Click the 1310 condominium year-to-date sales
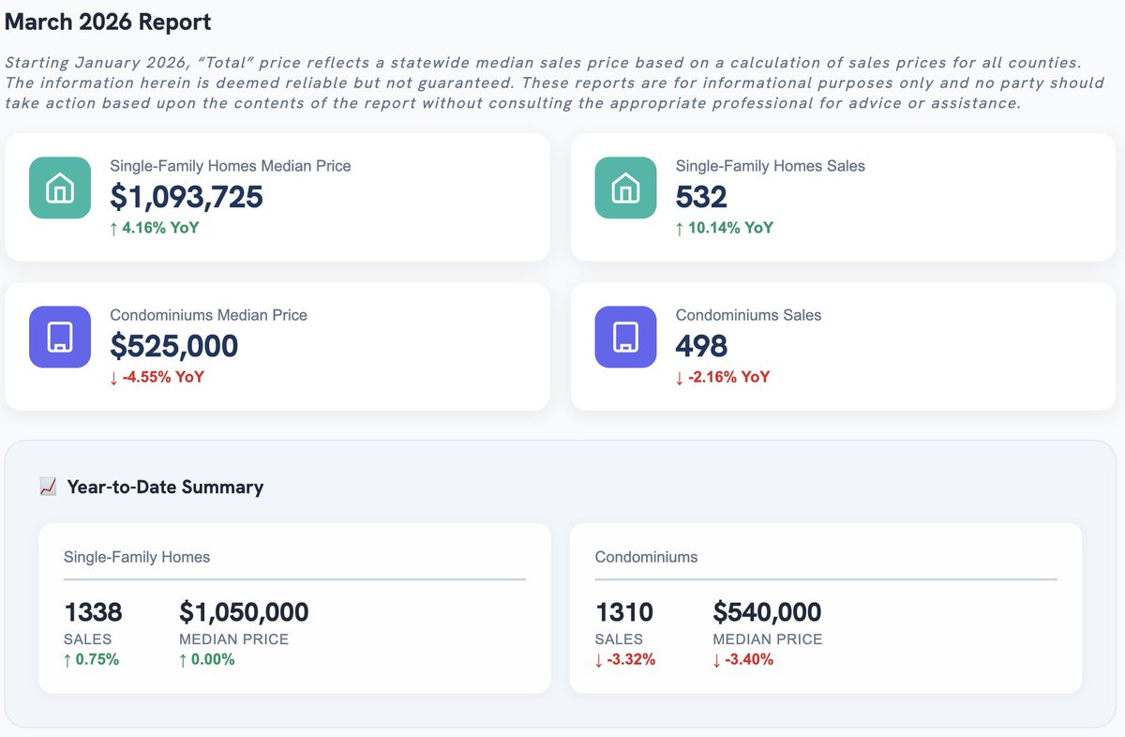The image size is (1125, 737). click(624, 612)
